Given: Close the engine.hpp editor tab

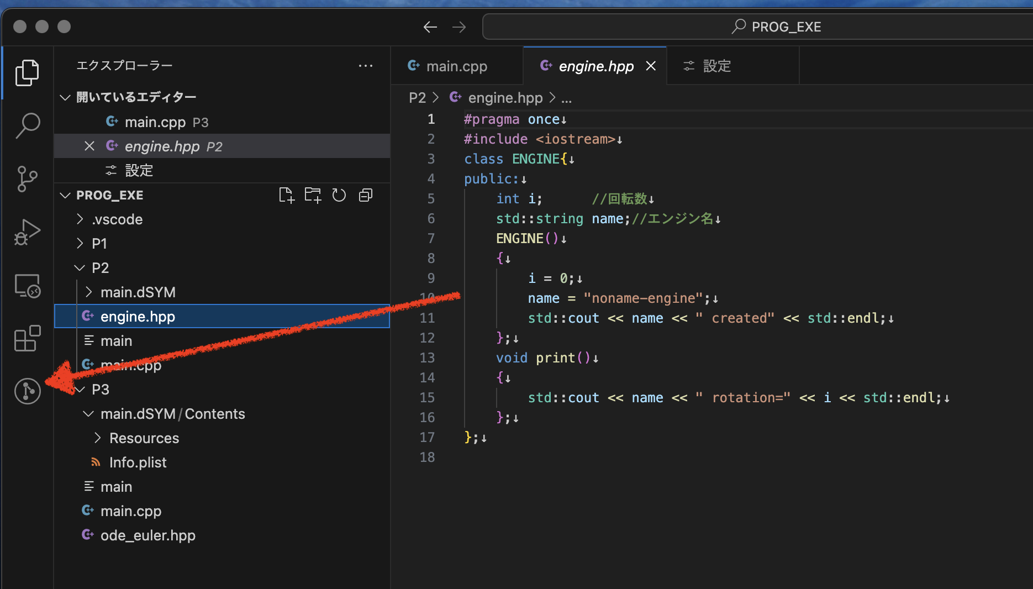Looking at the screenshot, I should 651,66.
